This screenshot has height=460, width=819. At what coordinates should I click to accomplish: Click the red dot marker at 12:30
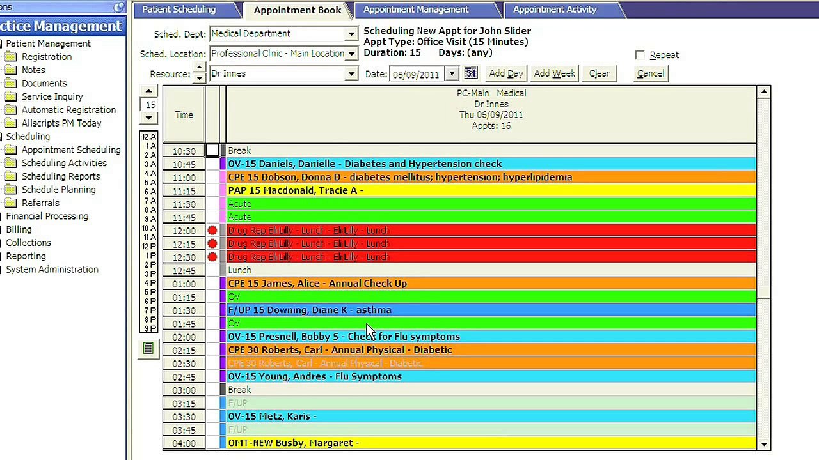click(x=212, y=257)
